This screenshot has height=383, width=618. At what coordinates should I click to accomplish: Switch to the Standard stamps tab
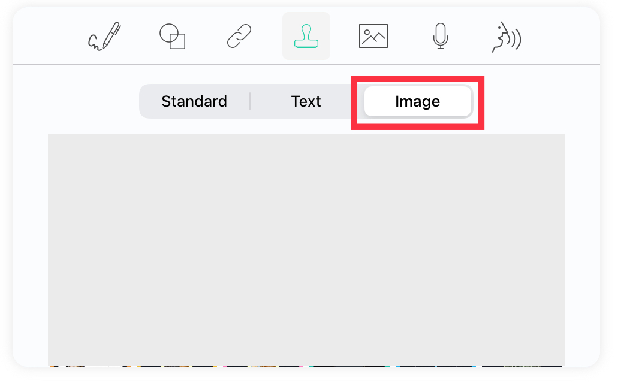click(x=194, y=101)
